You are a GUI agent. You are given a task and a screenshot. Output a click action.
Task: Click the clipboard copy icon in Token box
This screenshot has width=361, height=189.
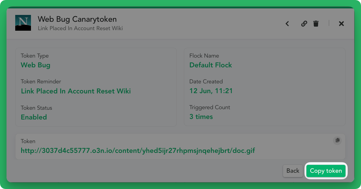pyautogui.click(x=337, y=140)
